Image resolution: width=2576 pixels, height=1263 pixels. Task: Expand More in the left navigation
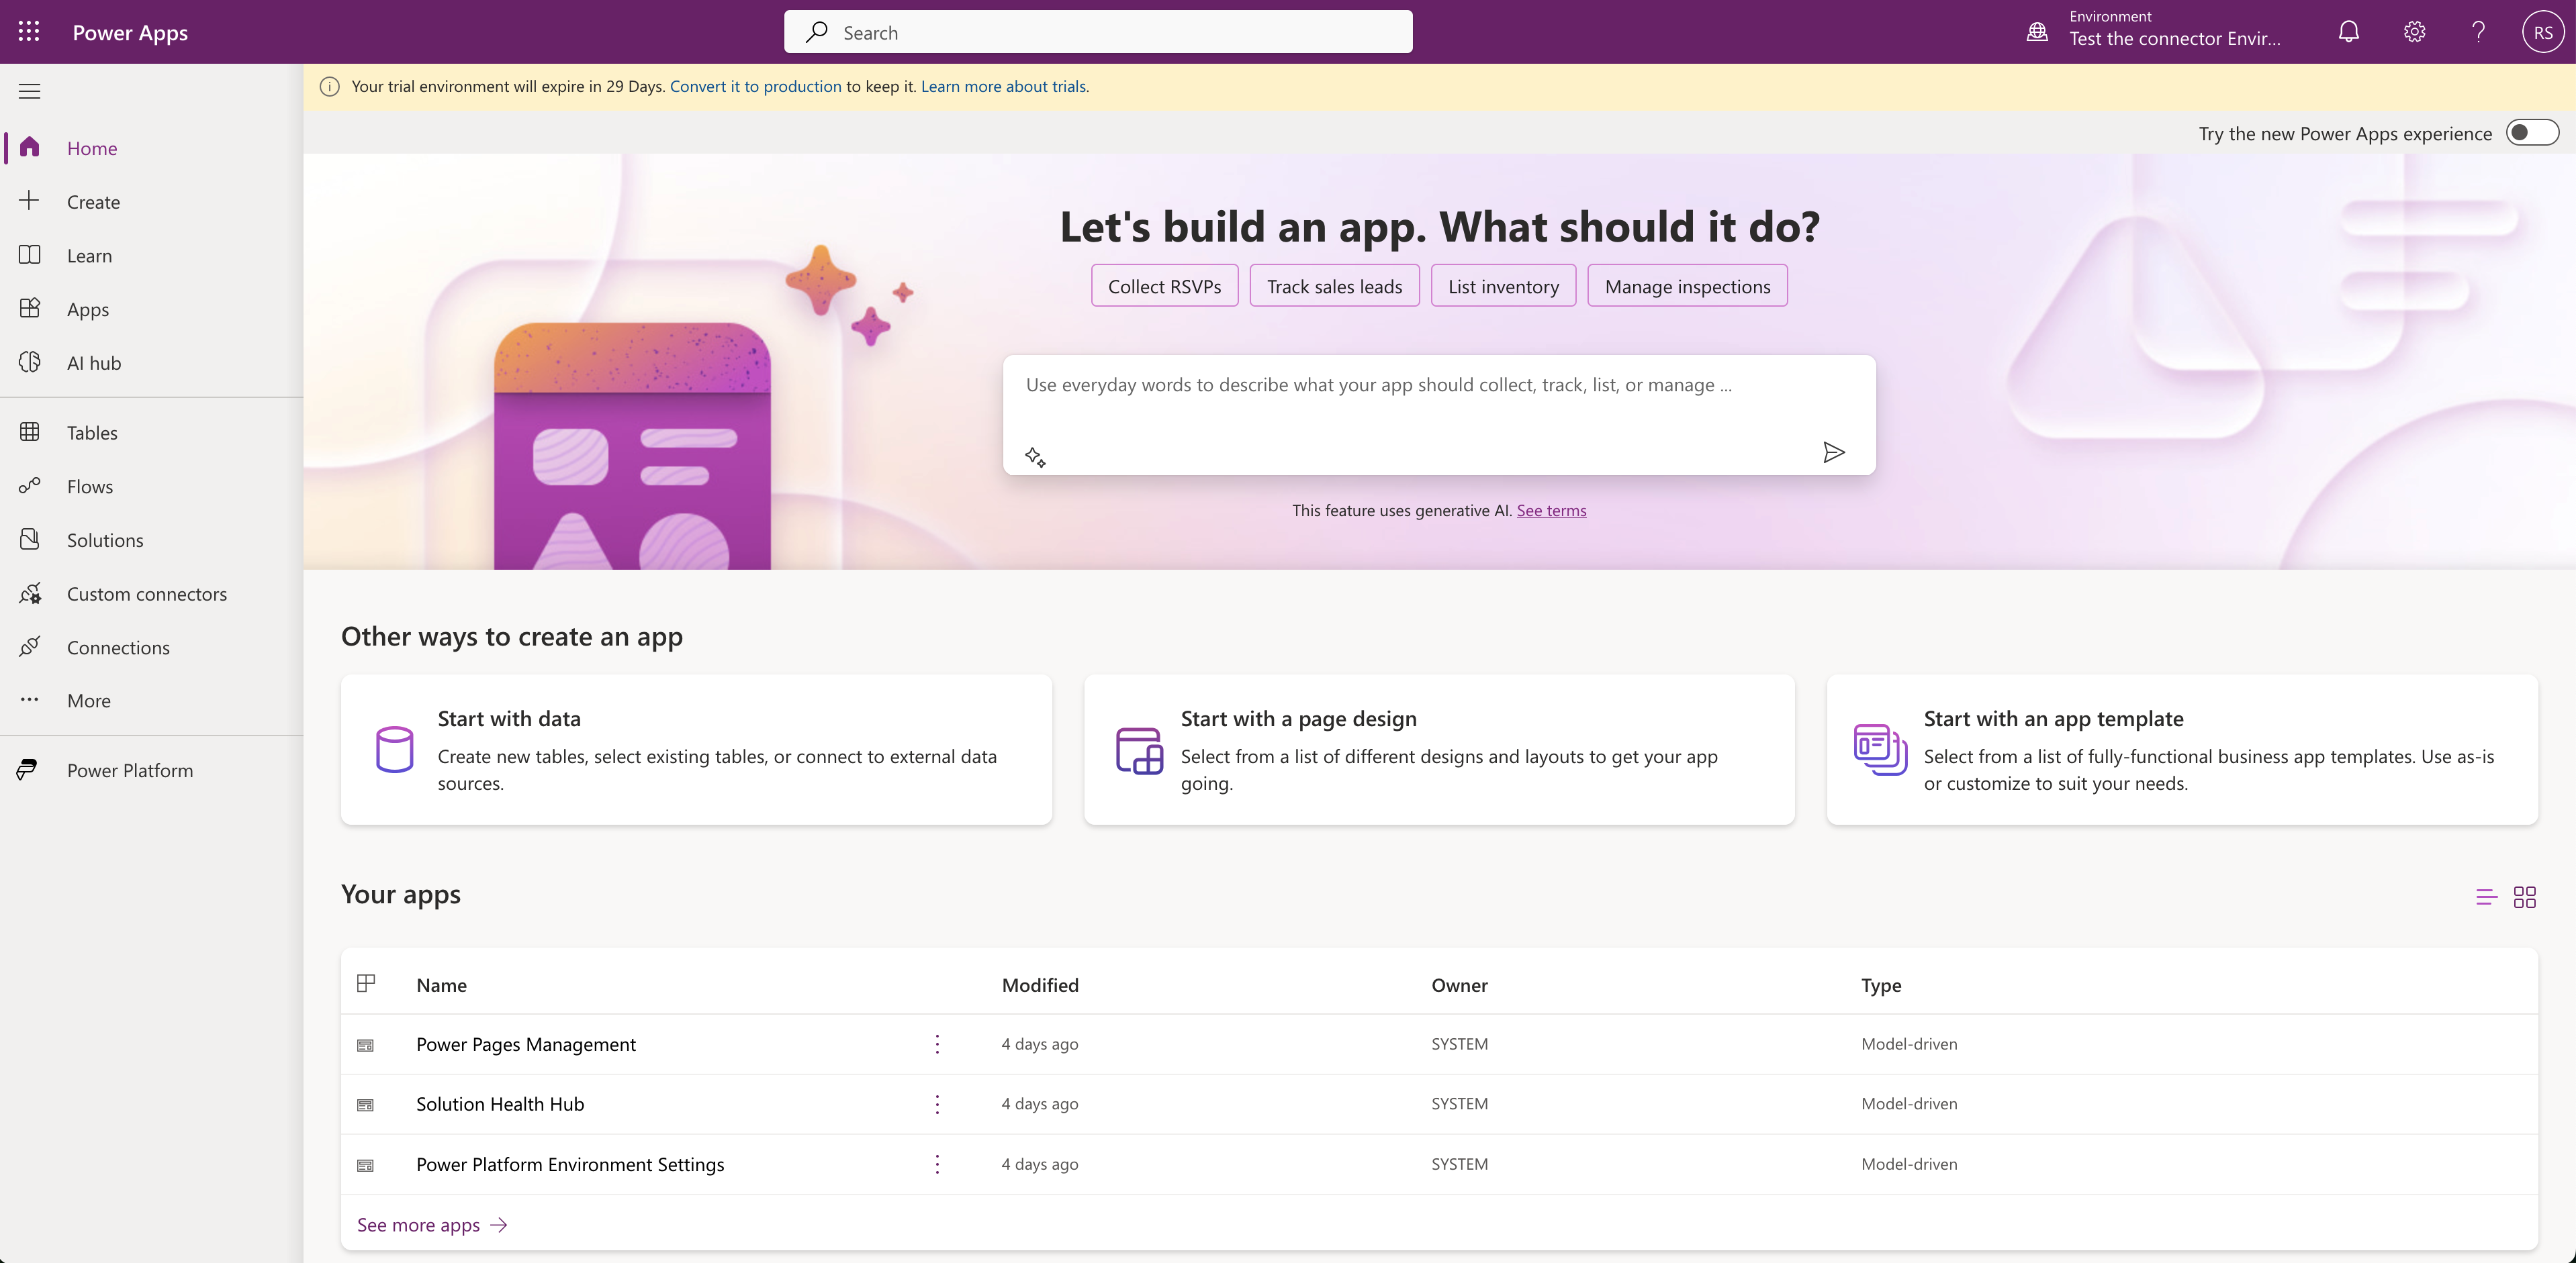click(x=88, y=701)
